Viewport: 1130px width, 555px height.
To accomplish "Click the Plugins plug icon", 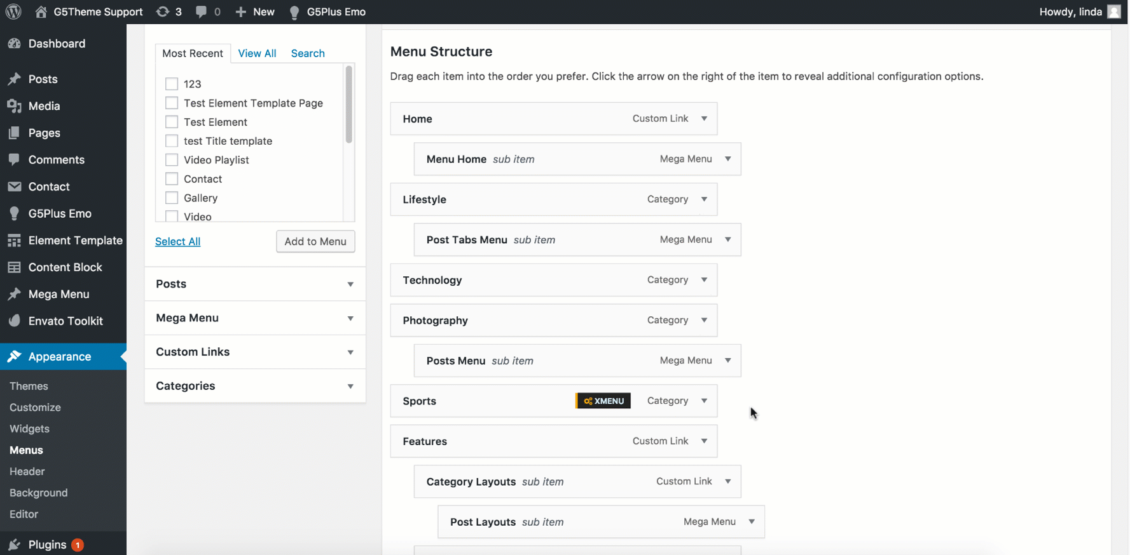I will coord(14,545).
